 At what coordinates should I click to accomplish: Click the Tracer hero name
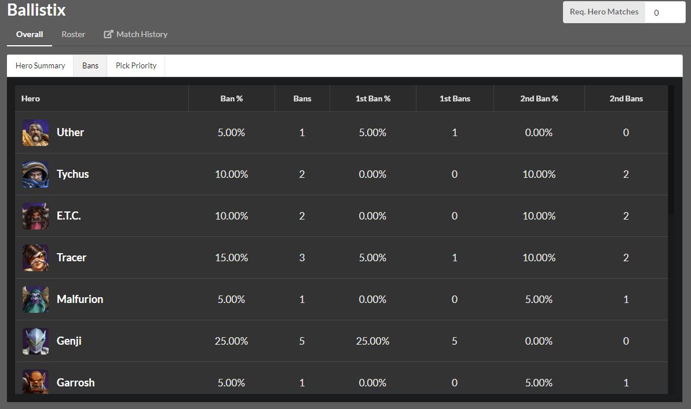pyautogui.click(x=71, y=257)
